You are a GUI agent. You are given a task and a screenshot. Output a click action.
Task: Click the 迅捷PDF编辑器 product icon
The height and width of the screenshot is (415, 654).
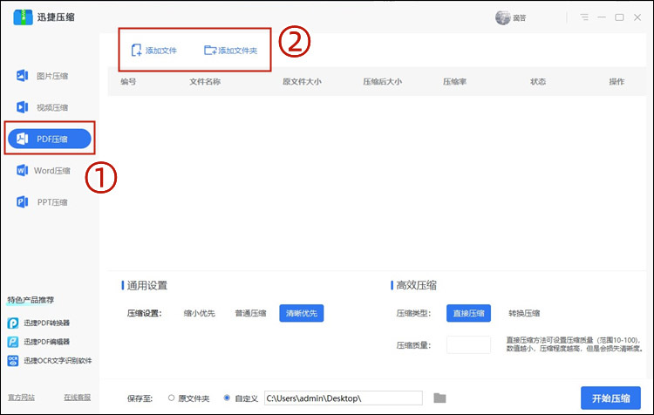[13, 342]
